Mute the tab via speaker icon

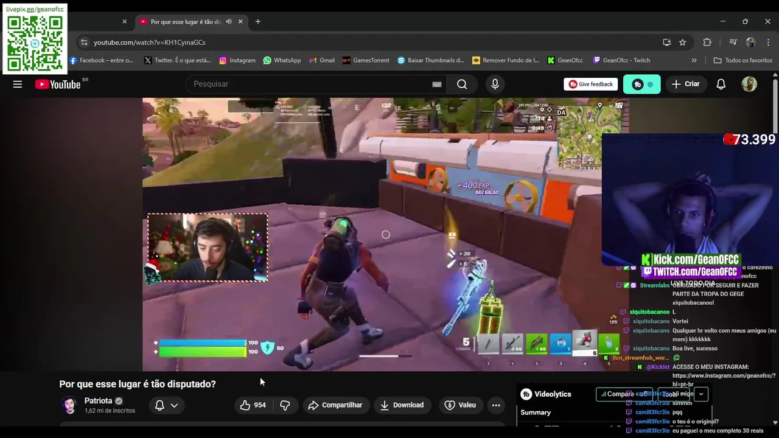pos(229,21)
